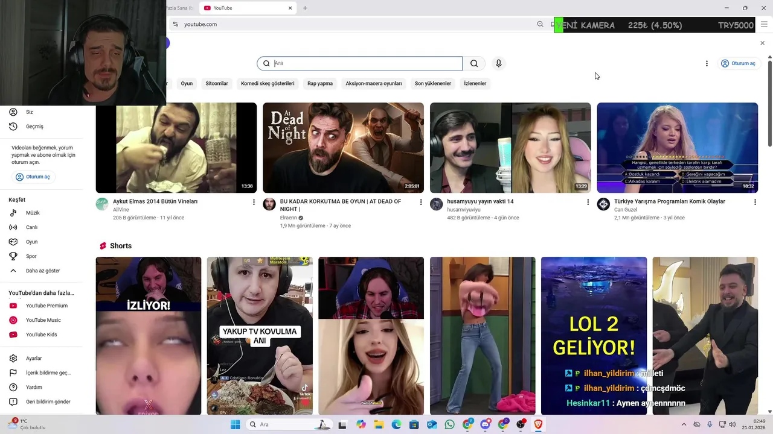Image resolution: width=773 pixels, height=434 pixels.
Task: Select the İzlenenler chip
Action: 475,84
